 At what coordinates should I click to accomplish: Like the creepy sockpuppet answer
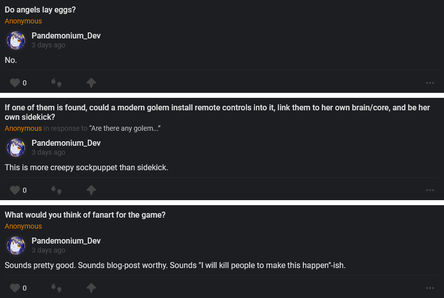coord(15,190)
